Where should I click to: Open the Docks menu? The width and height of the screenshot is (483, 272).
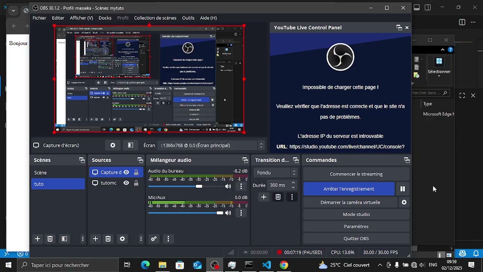coord(105,18)
